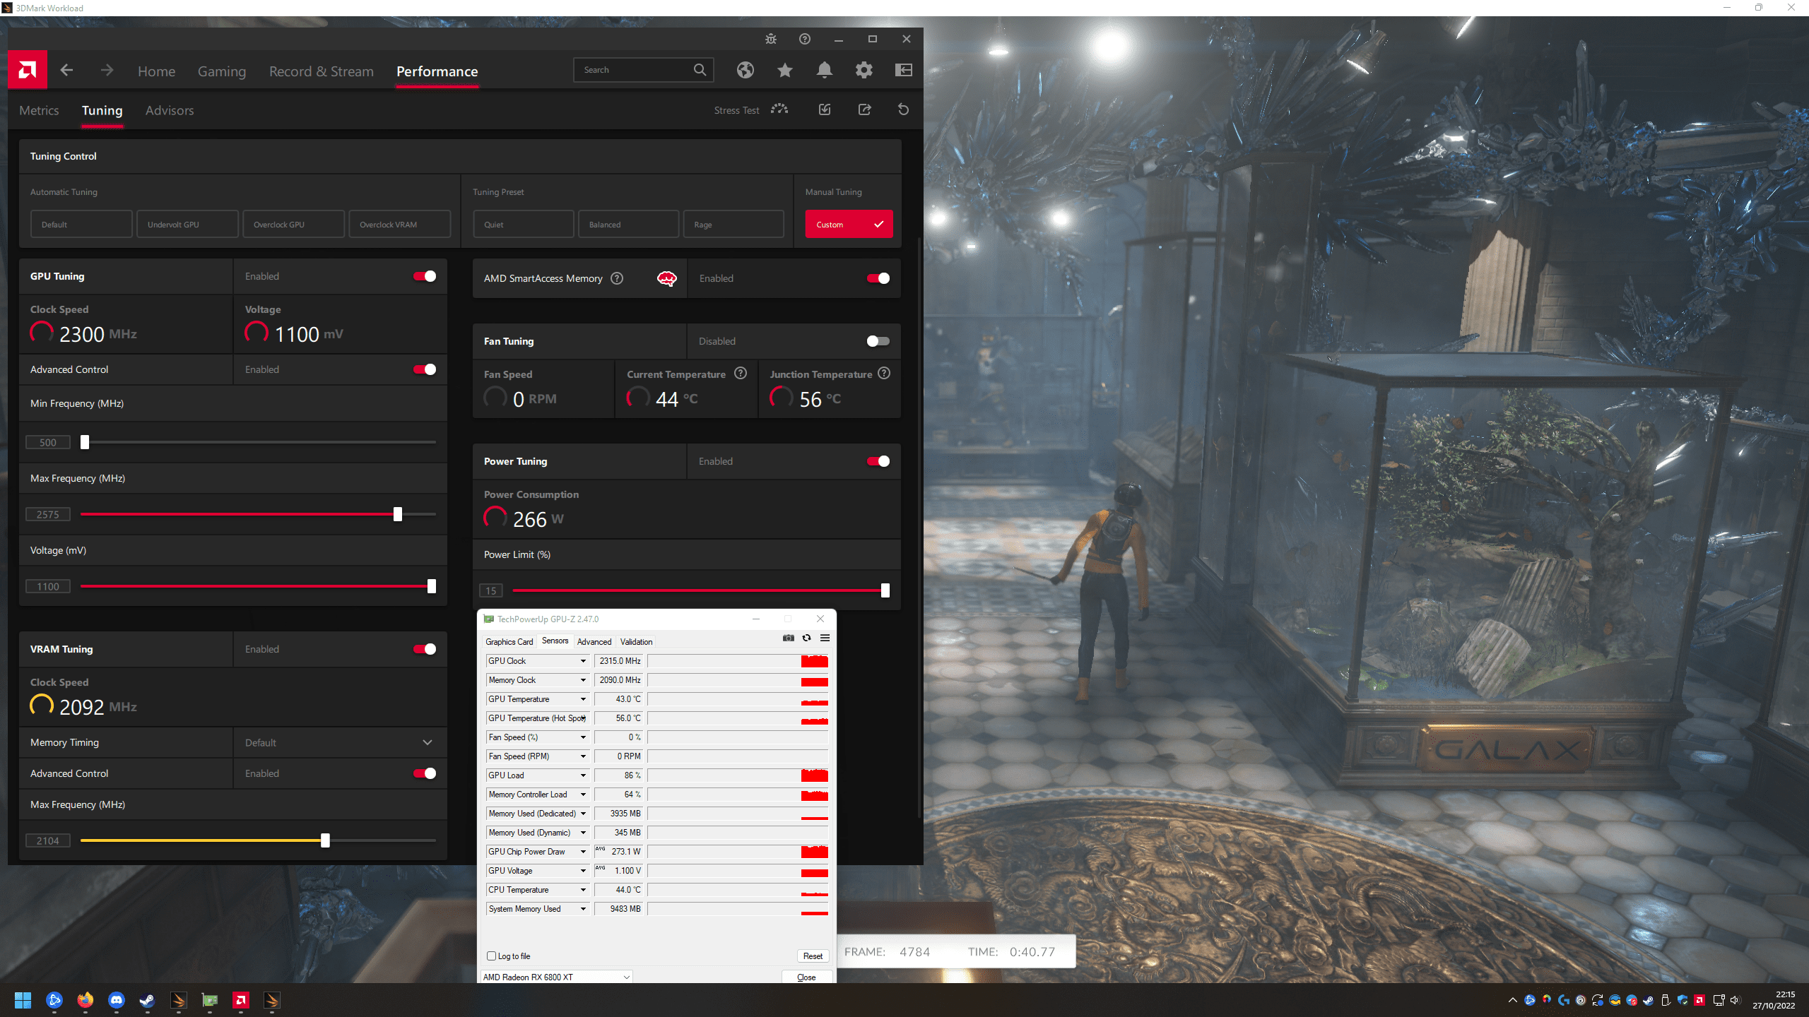Screen dimensions: 1809x1017
Task: Click the load tuning profile icon
Action: (825, 109)
